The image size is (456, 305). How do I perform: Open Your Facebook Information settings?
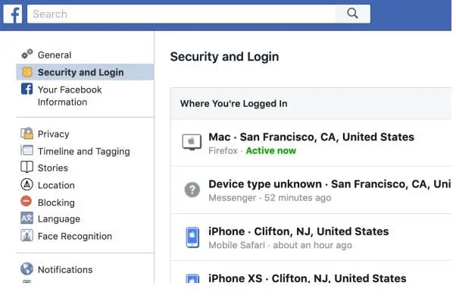(x=70, y=96)
